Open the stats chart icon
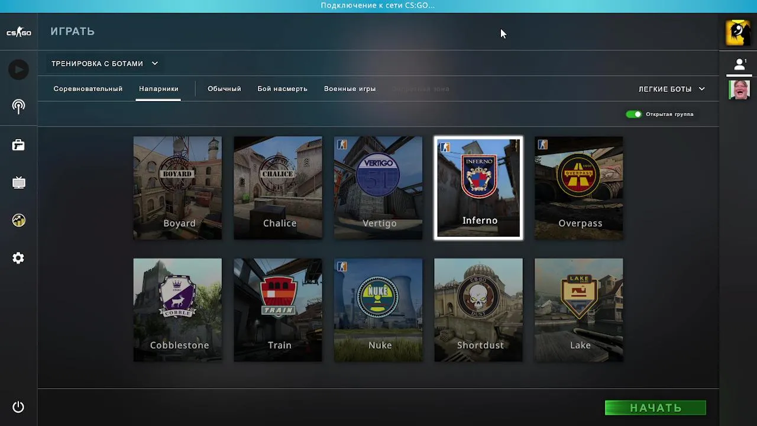 pos(18,220)
